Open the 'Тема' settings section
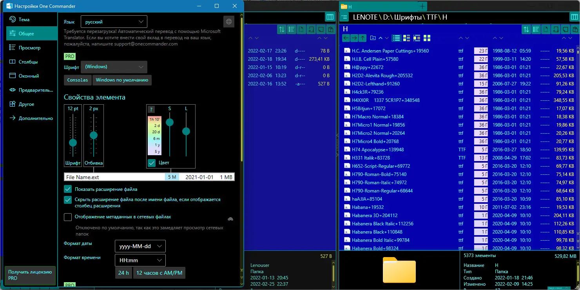This screenshot has width=580, height=290. [24, 20]
